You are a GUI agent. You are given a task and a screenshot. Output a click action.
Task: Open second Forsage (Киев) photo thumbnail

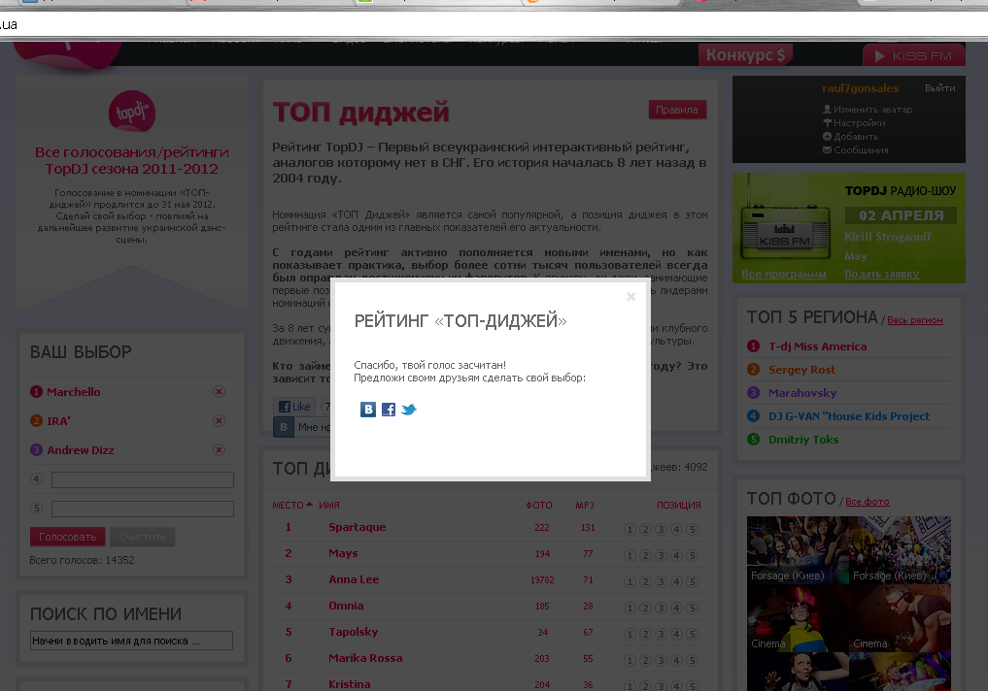(900, 550)
